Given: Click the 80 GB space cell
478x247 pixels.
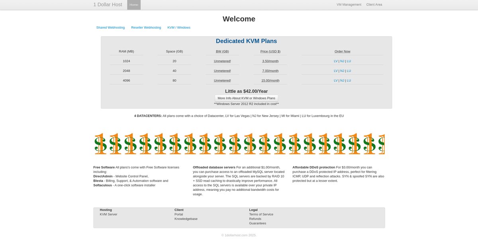Looking at the screenshot, I should pos(174,80).
